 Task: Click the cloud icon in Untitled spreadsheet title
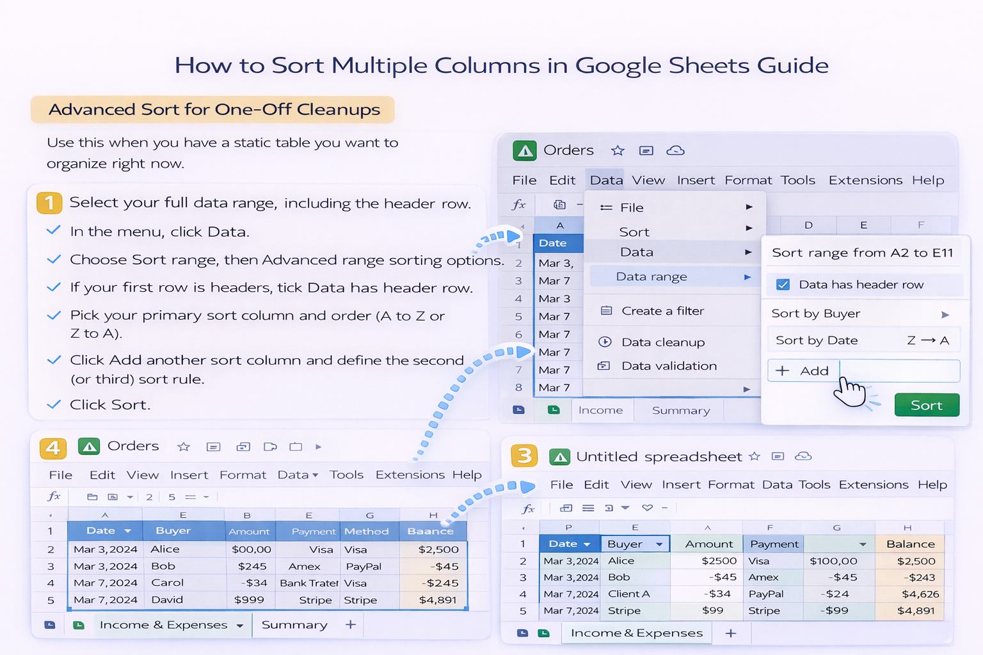tap(803, 456)
